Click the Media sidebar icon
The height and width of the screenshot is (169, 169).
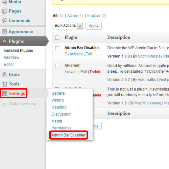pos(4,2)
